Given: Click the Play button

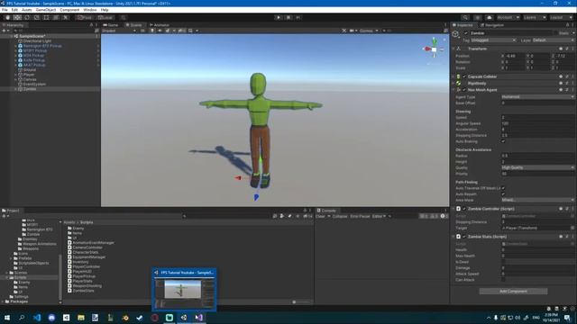Looking at the screenshot, I should [x=279, y=17].
